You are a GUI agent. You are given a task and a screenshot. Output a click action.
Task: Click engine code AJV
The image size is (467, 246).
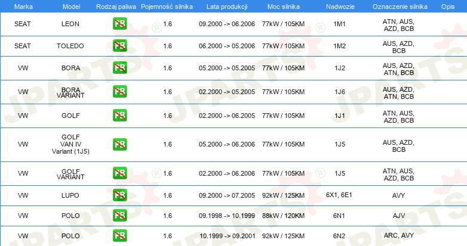pyautogui.click(x=398, y=216)
